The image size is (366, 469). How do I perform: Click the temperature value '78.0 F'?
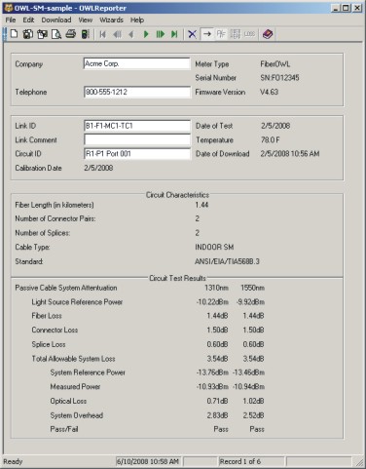point(270,140)
